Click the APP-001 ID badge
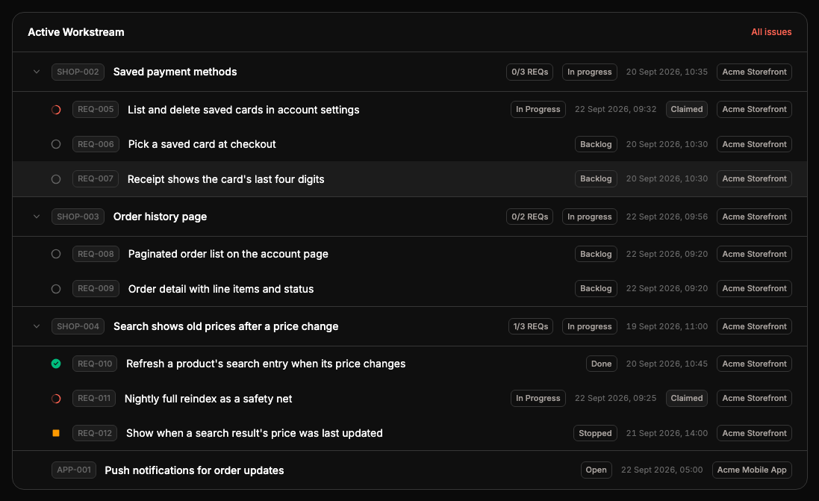819x501 pixels. (74, 470)
